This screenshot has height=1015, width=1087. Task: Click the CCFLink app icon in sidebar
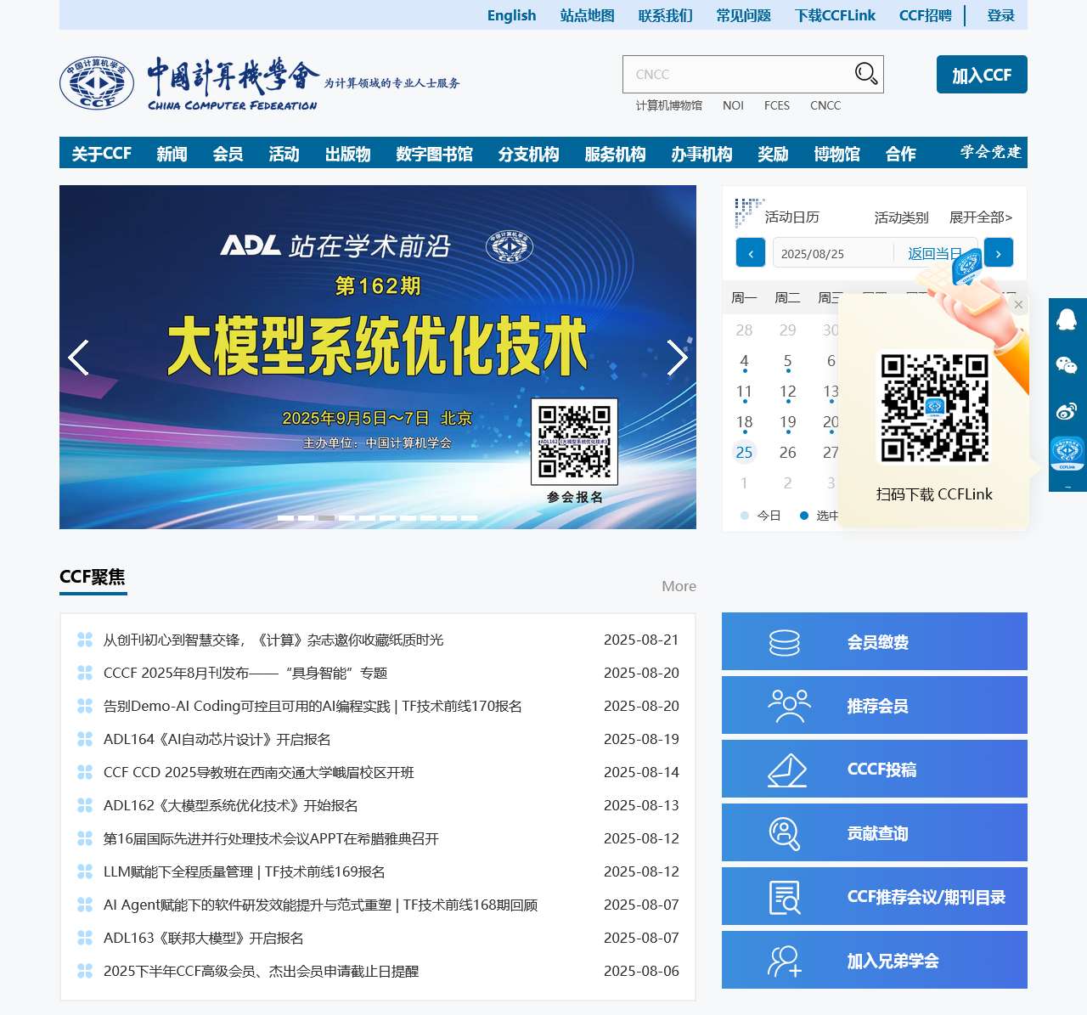point(1067,454)
